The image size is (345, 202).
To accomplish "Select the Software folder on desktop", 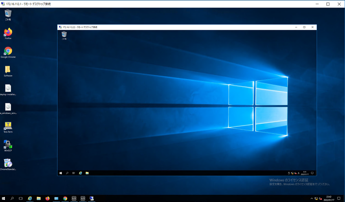I will click(x=8, y=71).
